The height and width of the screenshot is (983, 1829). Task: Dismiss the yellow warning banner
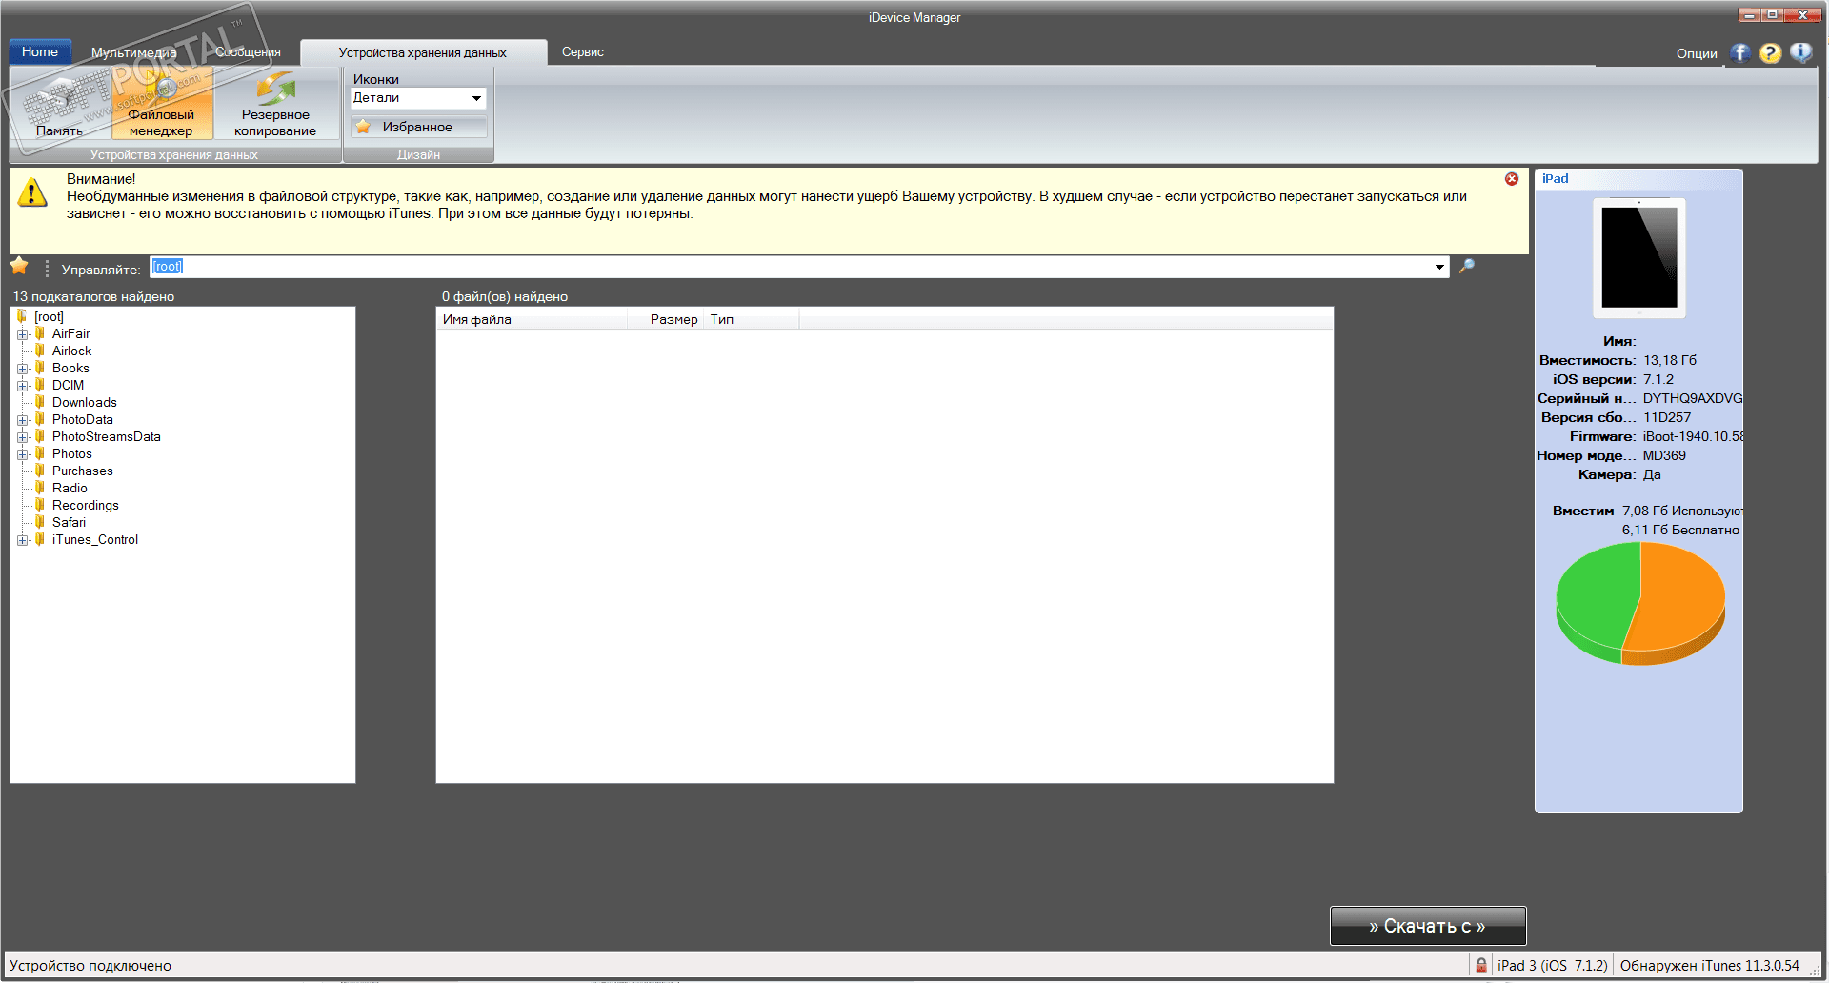point(1512,179)
